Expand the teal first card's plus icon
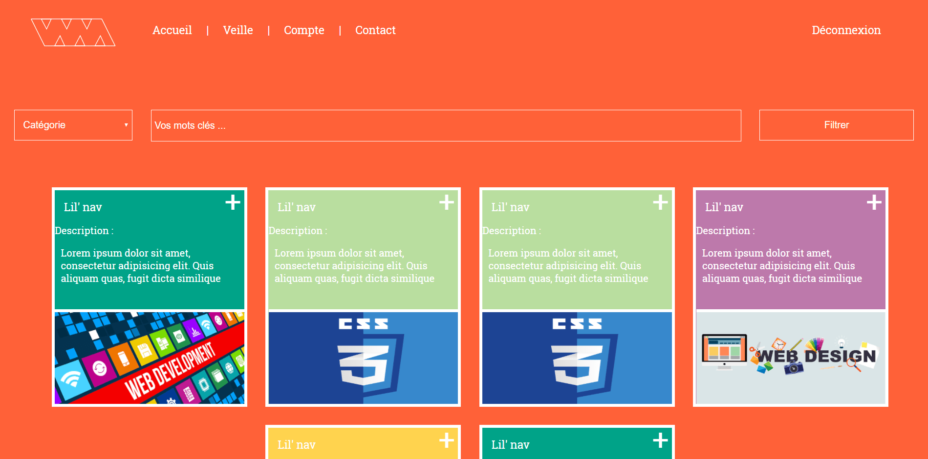Image resolution: width=928 pixels, height=459 pixels. (233, 202)
